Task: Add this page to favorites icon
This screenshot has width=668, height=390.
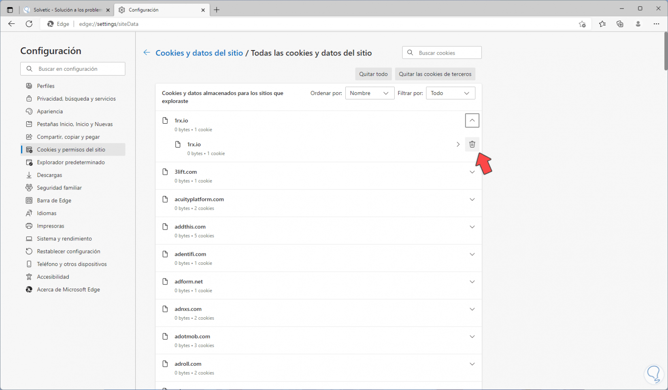Action: 582,24
